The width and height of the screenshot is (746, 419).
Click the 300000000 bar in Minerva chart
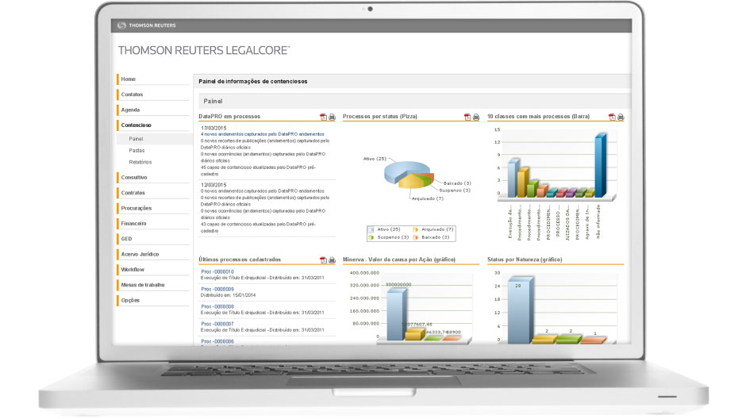(x=396, y=314)
